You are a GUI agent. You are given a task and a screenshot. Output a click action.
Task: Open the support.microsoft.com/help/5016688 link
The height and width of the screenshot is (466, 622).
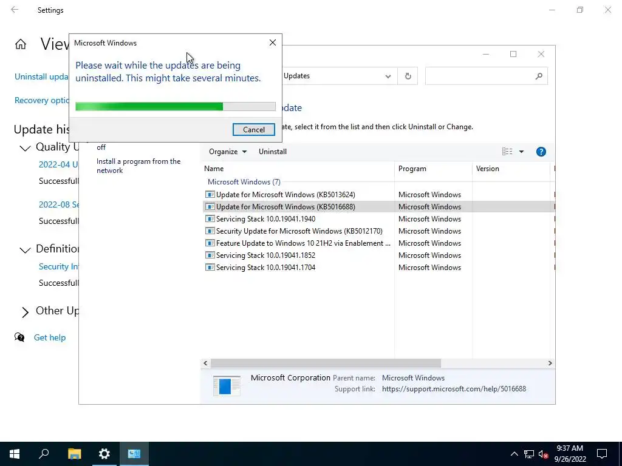454,389
